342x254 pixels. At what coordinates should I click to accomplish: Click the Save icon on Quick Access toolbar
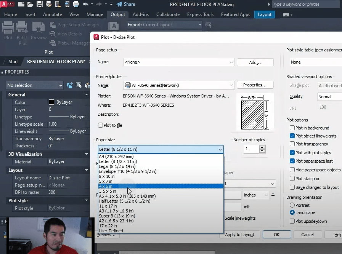point(40,4)
